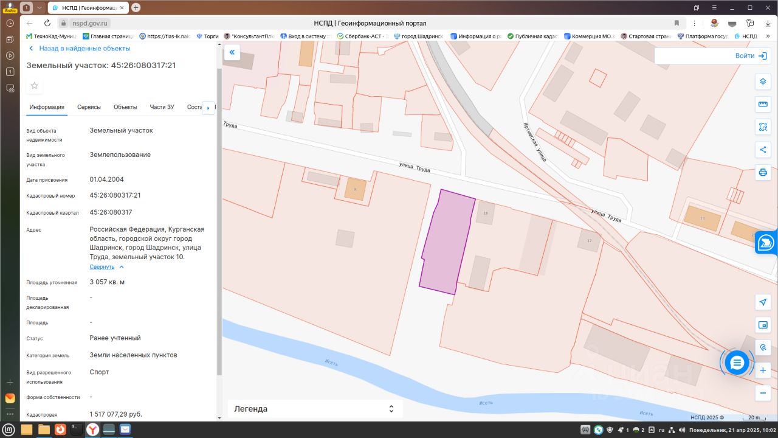The width and height of the screenshot is (778, 438).
Task: Expand the Легенда panel
Action: point(315,409)
